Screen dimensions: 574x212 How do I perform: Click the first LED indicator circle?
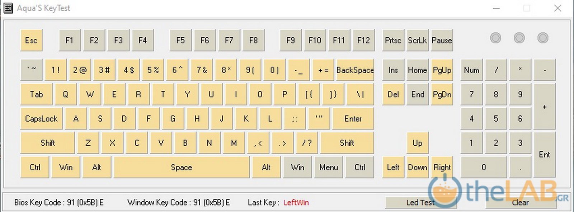(x=495, y=38)
